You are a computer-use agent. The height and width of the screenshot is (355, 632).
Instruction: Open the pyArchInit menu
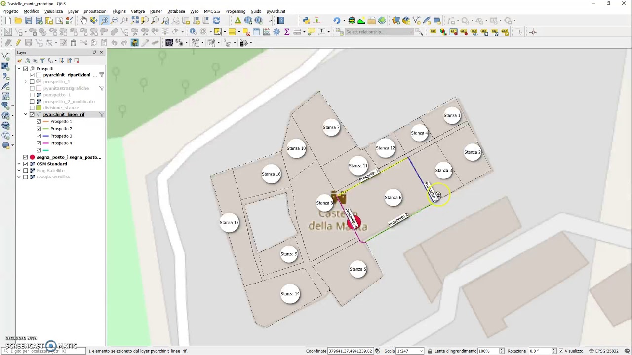(x=276, y=11)
